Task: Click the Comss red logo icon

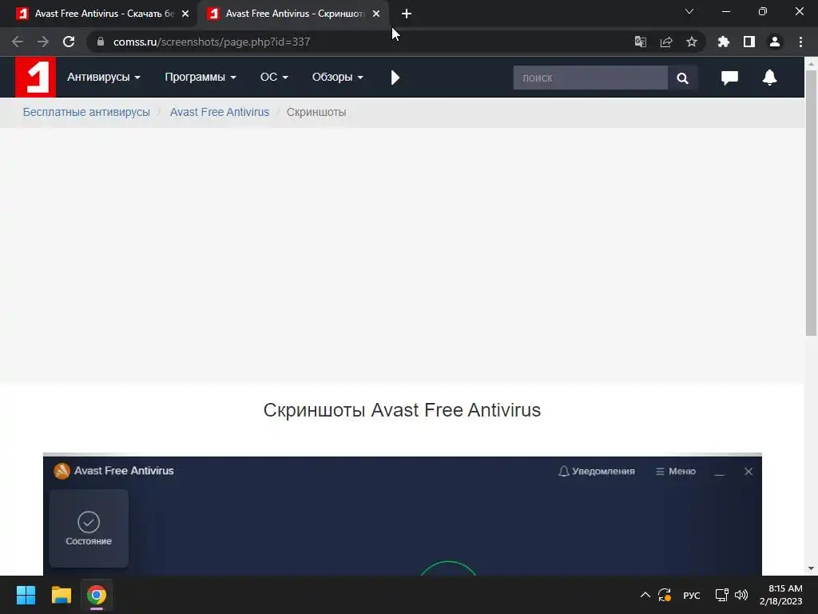Action: tap(35, 77)
